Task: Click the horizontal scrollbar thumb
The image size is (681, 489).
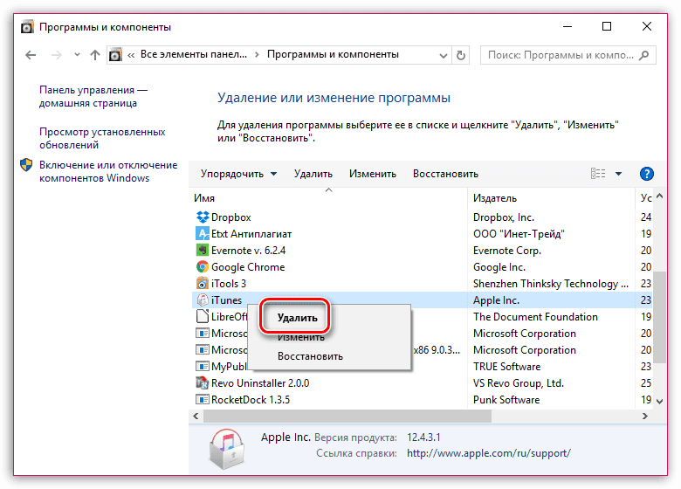Action: point(347,416)
